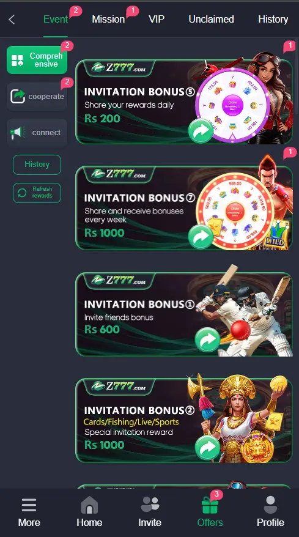Open the Invite people icon
Image resolution: width=299 pixels, height=537 pixels.
coord(150,505)
